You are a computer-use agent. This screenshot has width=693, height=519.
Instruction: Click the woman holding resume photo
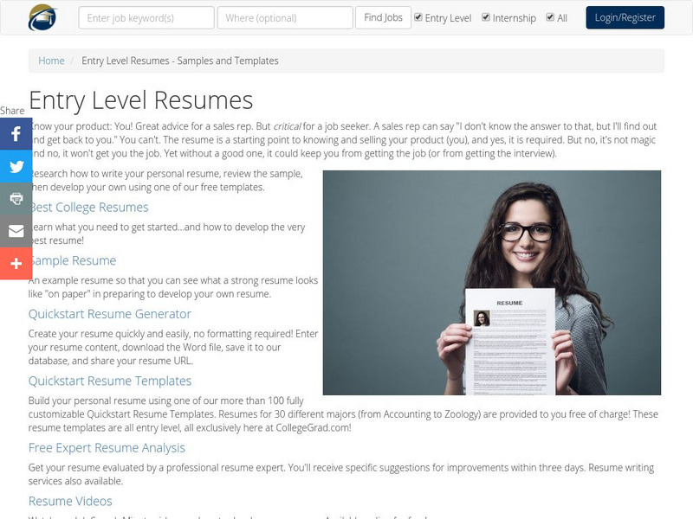[x=492, y=283]
